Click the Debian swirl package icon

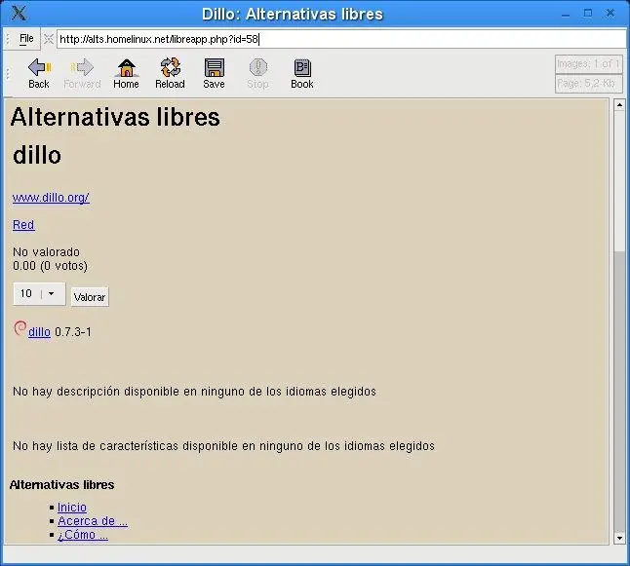coord(20,328)
